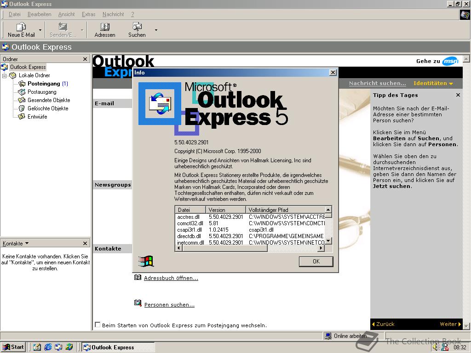Close the Kontakte pane
471x353 pixels.
coord(85,244)
